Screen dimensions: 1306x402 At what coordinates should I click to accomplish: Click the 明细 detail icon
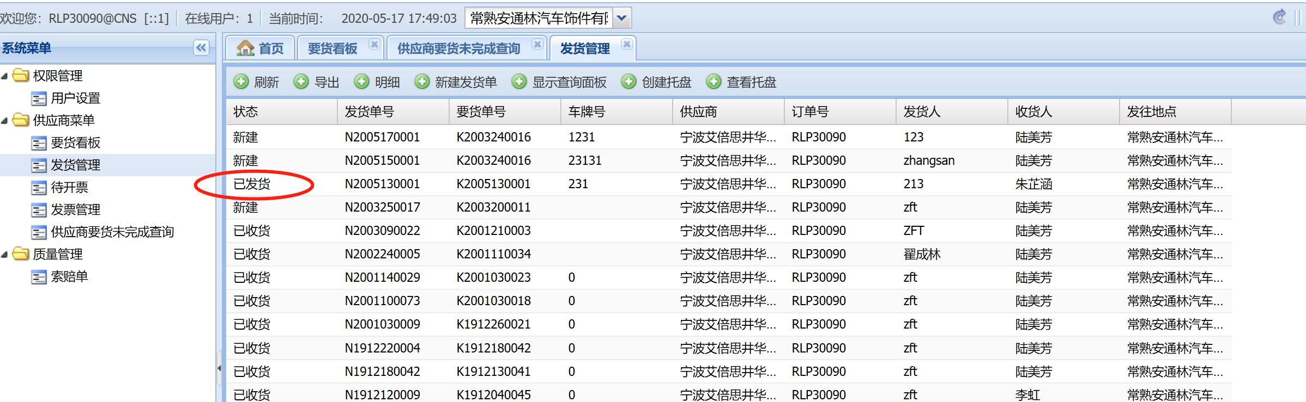[x=361, y=82]
